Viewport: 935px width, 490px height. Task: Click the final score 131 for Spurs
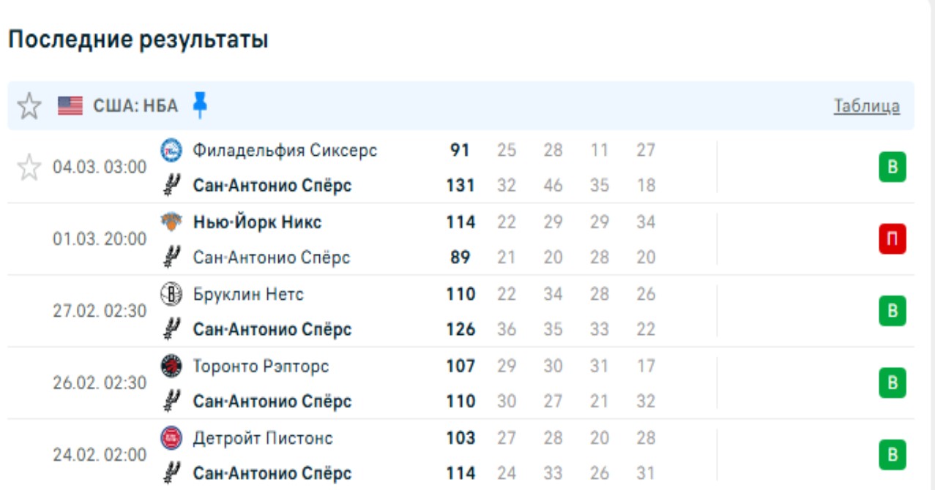(461, 186)
